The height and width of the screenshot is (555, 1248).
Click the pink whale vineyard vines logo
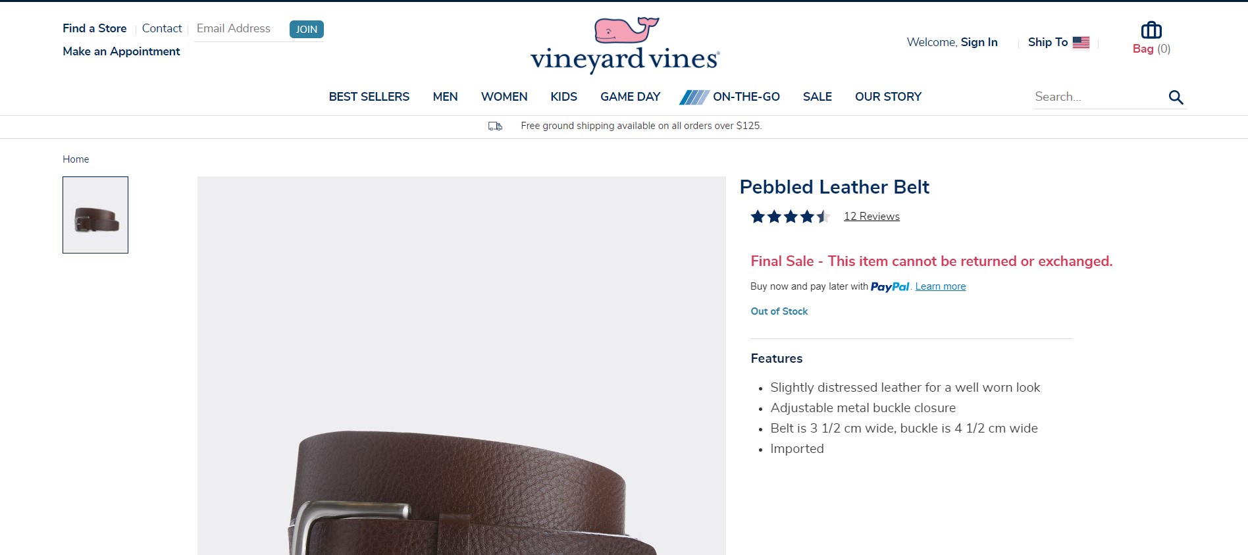[625, 45]
